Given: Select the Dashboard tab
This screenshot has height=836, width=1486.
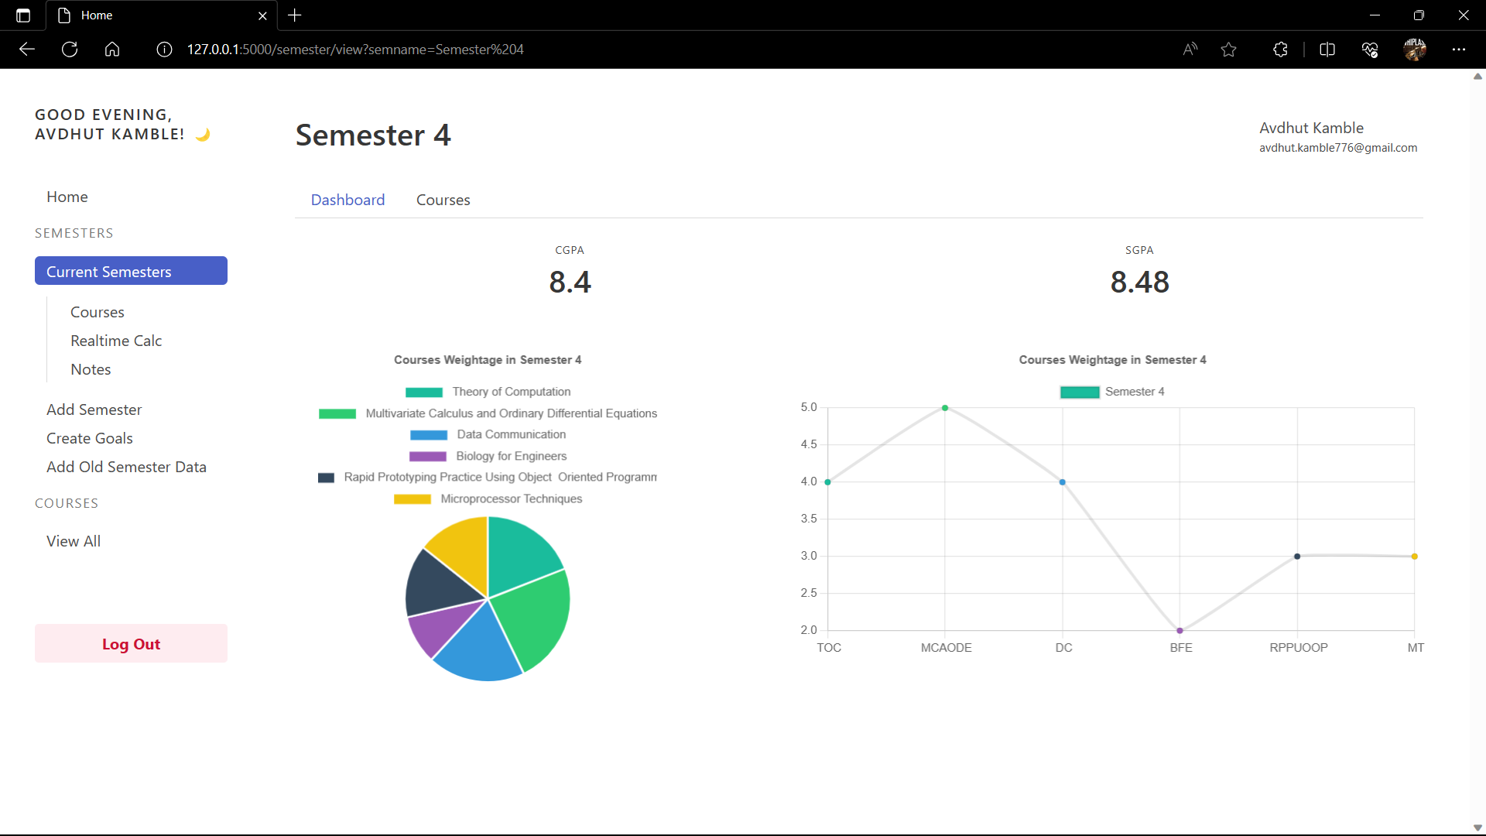Looking at the screenshot, I should tap(348, 200).
